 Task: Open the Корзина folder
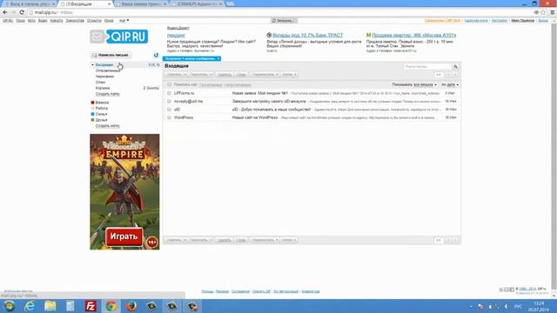tap(103, 88)
